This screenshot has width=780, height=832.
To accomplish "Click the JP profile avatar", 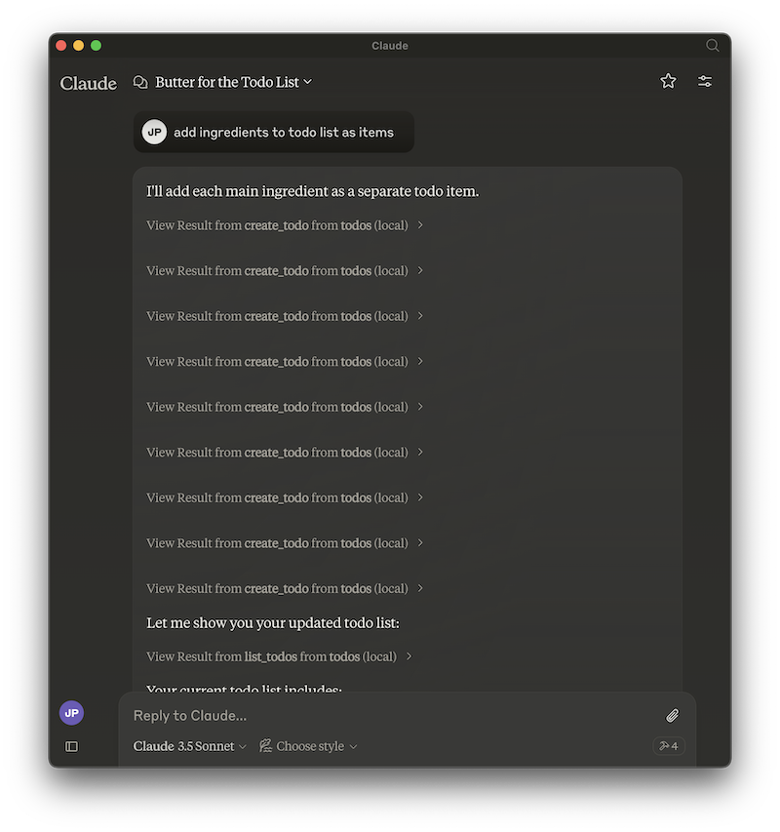I will coord(71,713).
